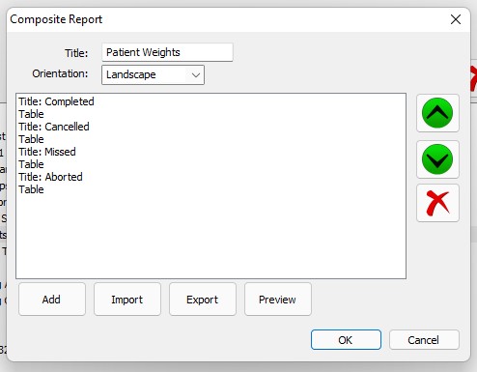
Task: Open the Orientation dropdown
Action: point(153,74)
